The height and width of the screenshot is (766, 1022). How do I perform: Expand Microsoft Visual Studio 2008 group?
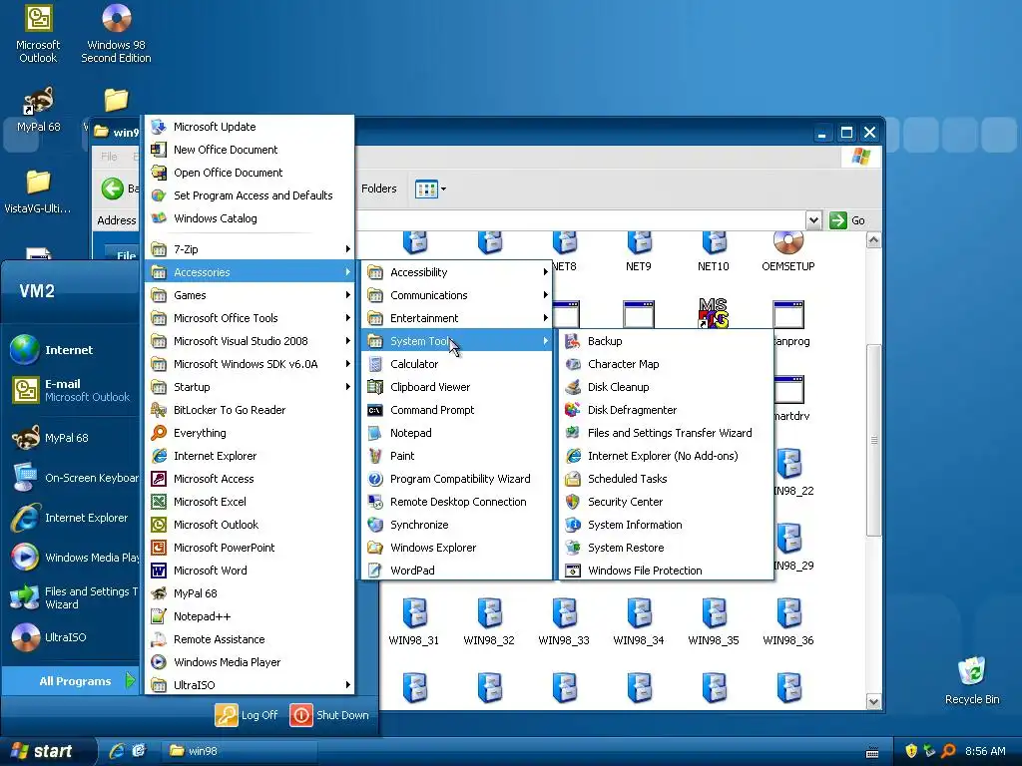click(250, 341)
